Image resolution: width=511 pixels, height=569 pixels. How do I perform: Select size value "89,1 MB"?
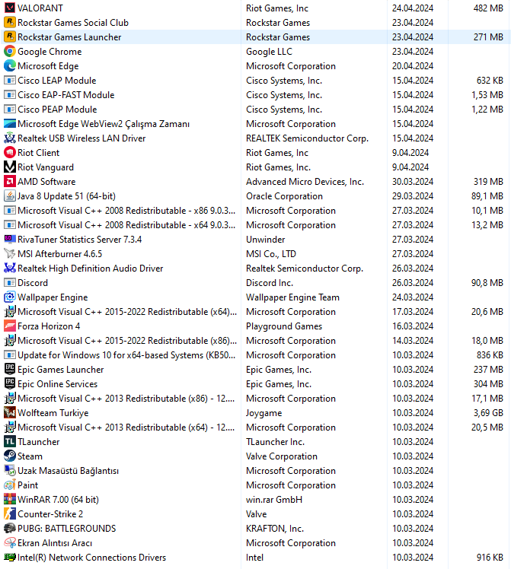tap(487, 196)
